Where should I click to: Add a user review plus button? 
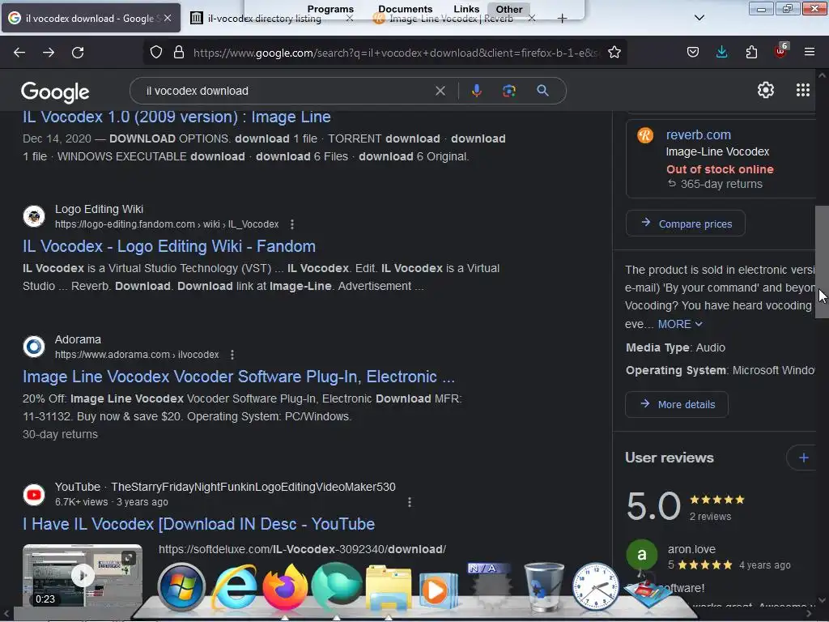[804, 458]
